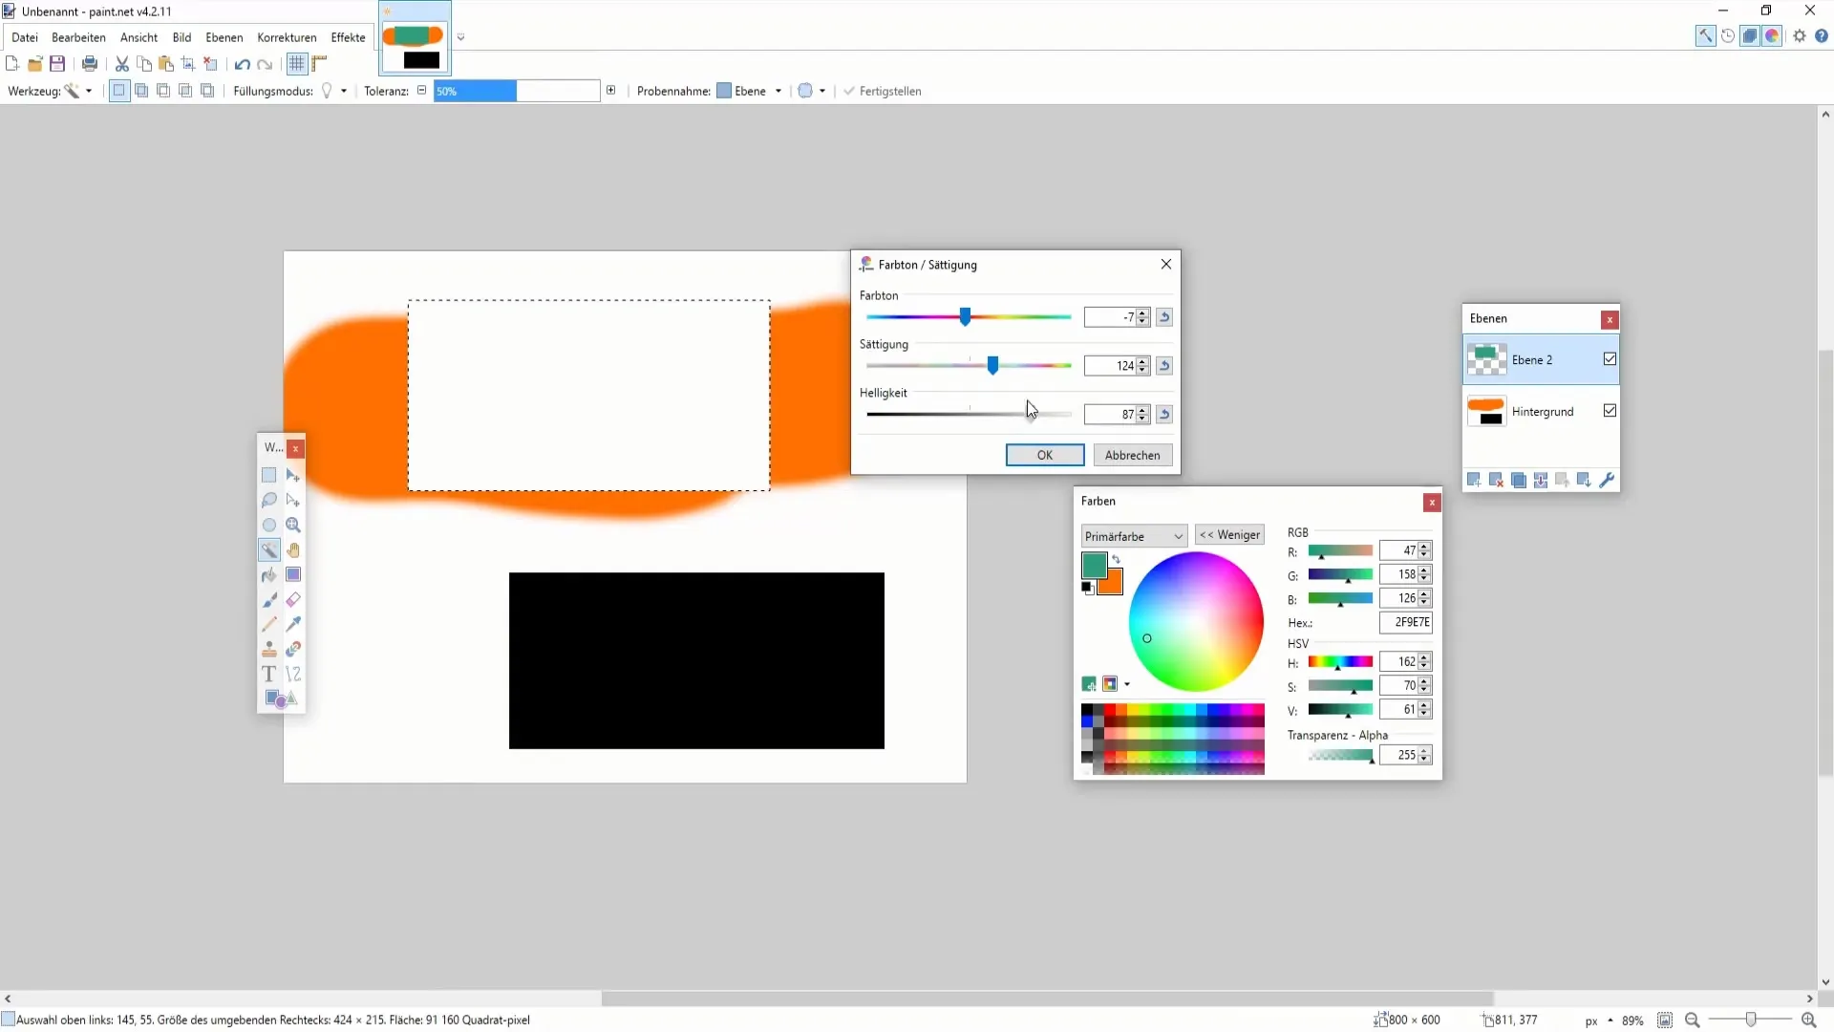Image resolution: width=1834 pixels, height=1032 pixels.
Task: Click the Crop to selection icon
Action: (188, 64)
